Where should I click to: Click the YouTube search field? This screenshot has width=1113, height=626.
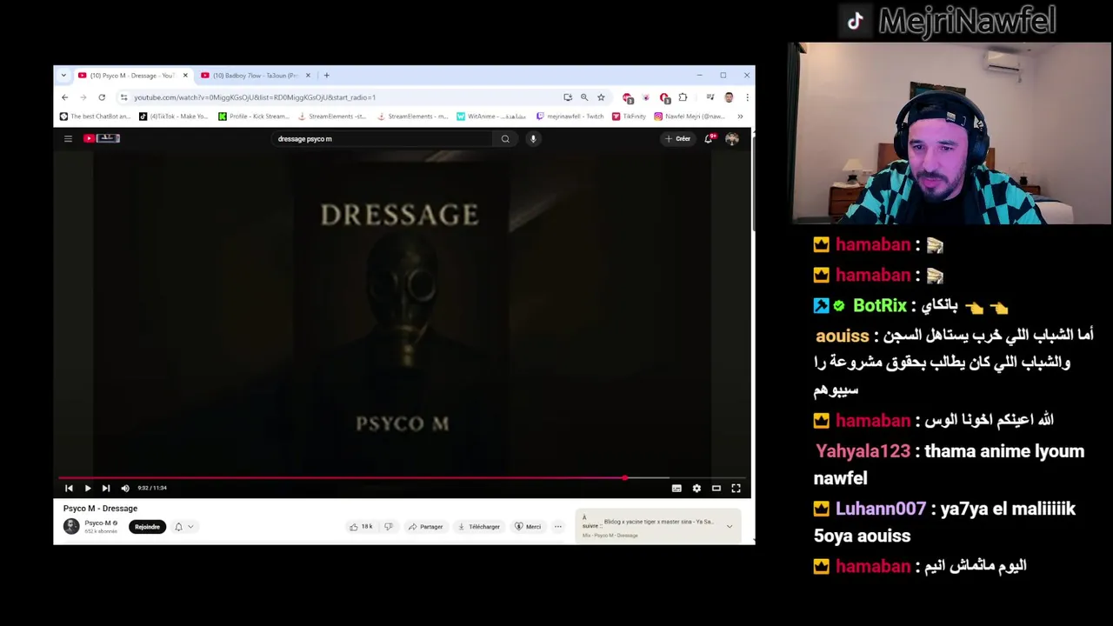383,139
